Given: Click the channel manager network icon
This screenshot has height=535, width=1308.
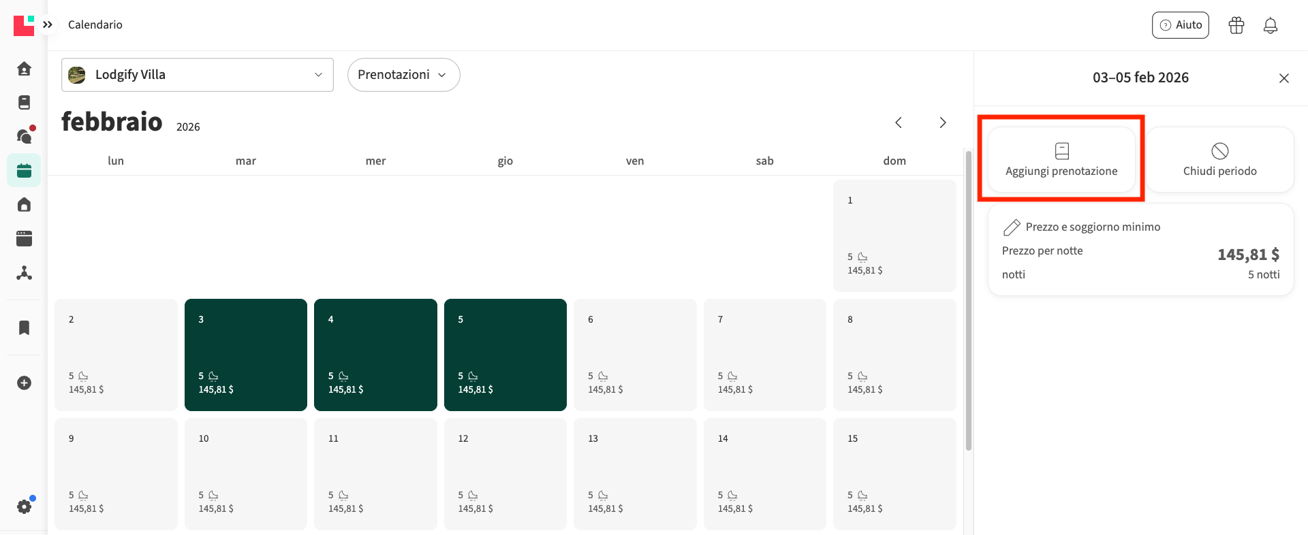Looking at the screenshot, I should tap(24, 273).
